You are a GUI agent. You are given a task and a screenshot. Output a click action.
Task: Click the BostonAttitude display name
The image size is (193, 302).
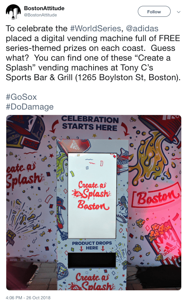click(x=44, y=8)
